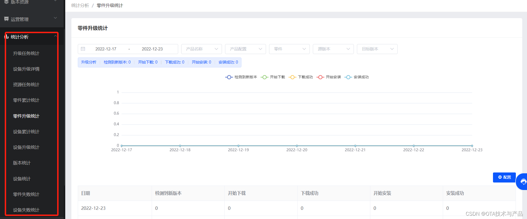Viewport: 527px width, 219px height.
Task: Open the 零件 filter dropdown
Action: (x=289, y=49)
